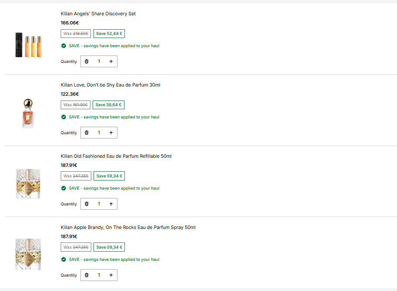Open Kilian Apple Brandy, On The Rocks title
Image resolution: width=397 pixels, height=291 pixels.
click(128, 227)
